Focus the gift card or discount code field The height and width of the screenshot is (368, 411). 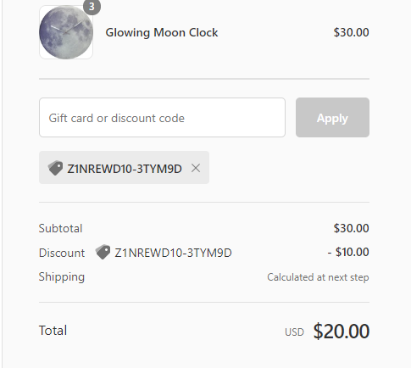pyautogui.click(x=162, y=118)
